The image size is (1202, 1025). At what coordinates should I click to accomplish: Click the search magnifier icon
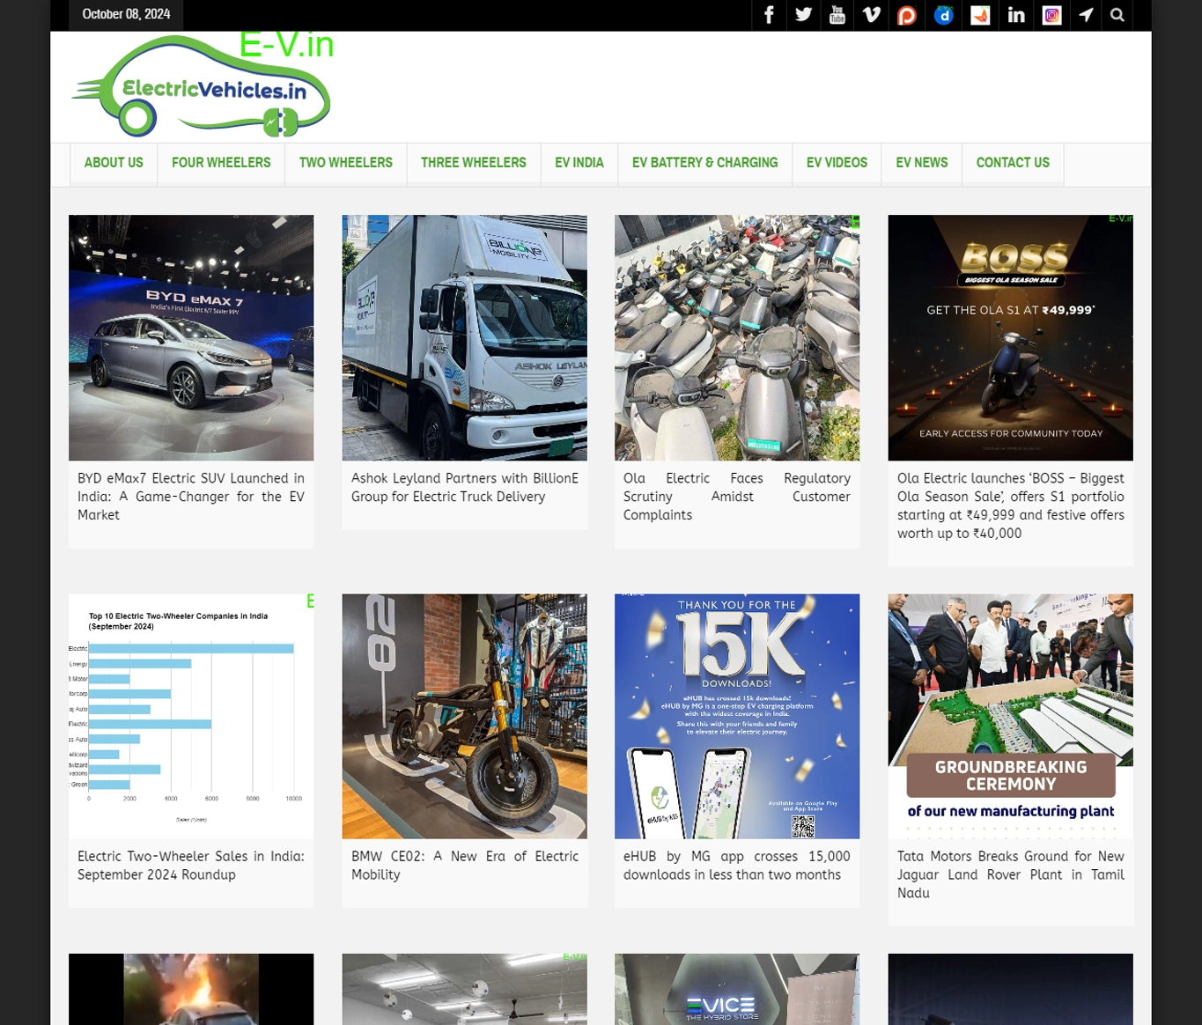pos(1117,15)
